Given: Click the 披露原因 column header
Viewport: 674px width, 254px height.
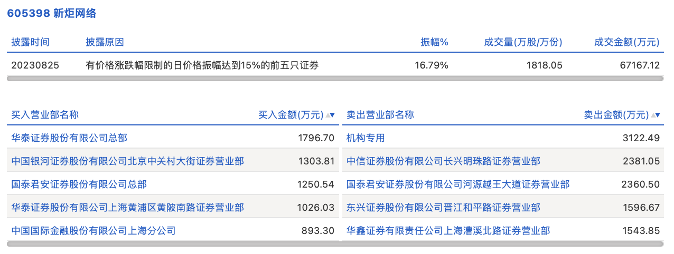Looking at the screenshot, I should pyautogui.click(x=105, y=42).
